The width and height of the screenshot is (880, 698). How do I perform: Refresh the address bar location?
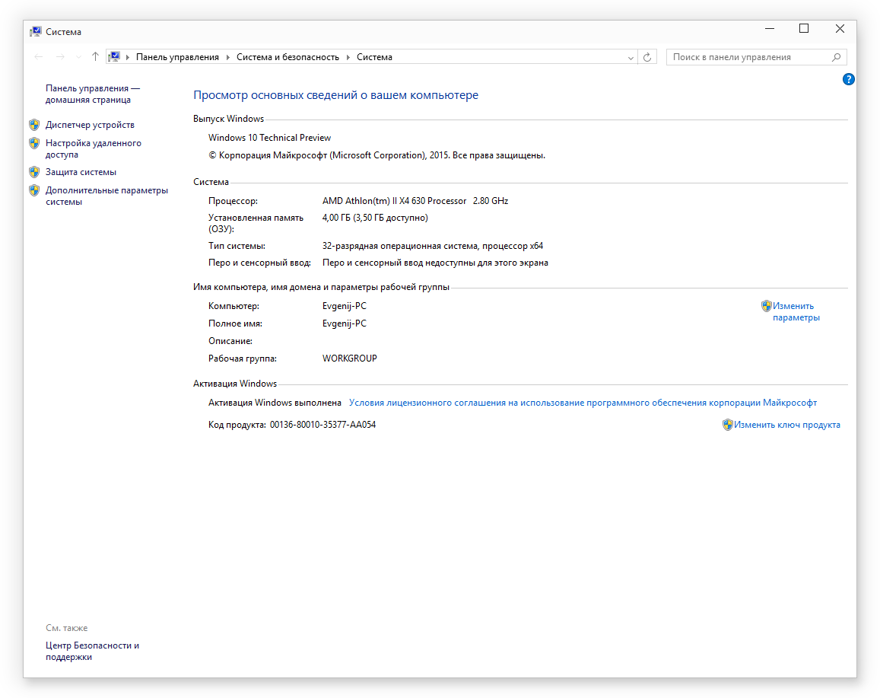[x=647, y=57]
